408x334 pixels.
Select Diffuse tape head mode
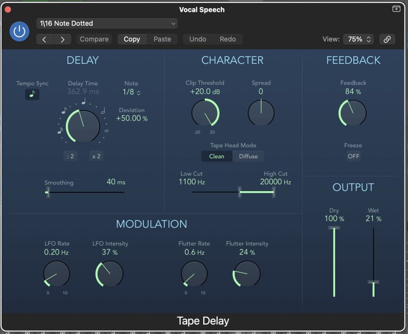pos(248,156)
